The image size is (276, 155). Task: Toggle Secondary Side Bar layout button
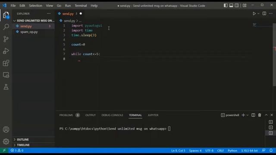click(237, 6)
